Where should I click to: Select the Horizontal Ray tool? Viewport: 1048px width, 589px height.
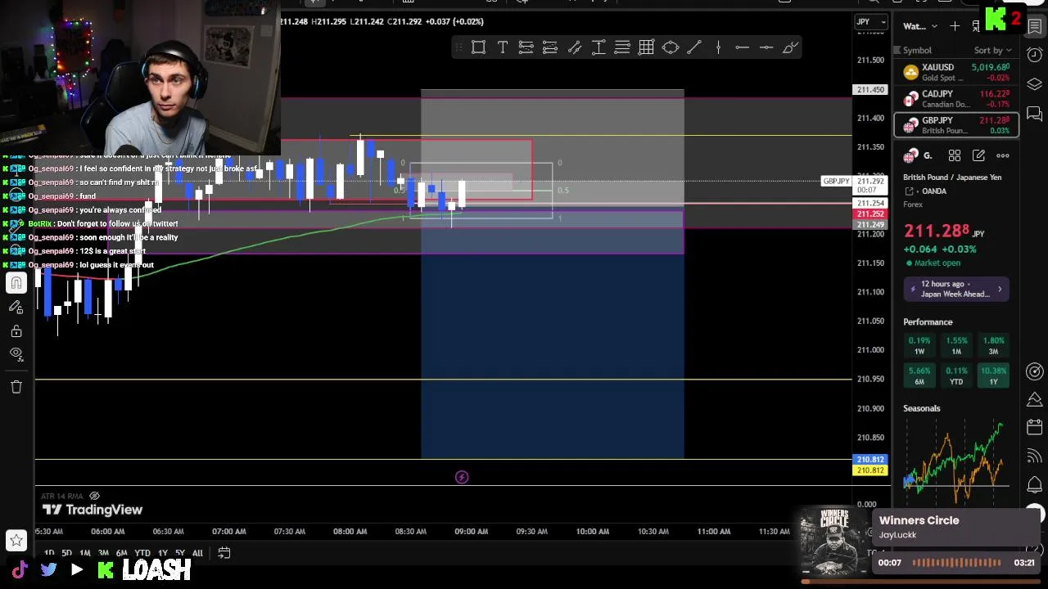tap(742, 47)
